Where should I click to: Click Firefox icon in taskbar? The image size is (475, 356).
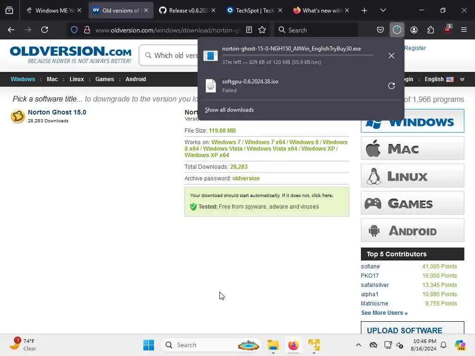(293, 345)
